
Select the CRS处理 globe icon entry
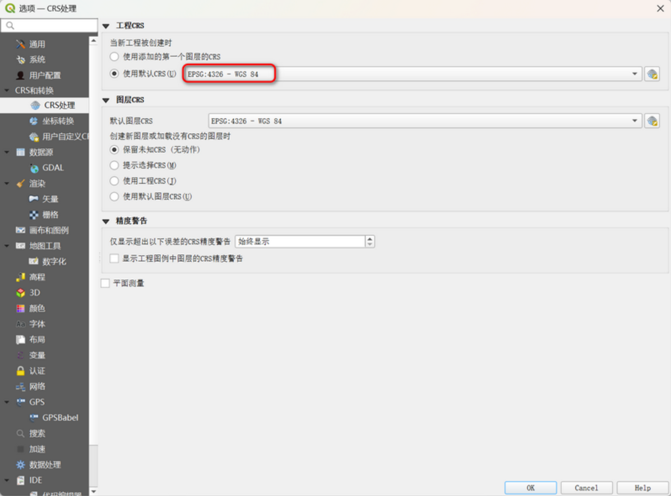59,105
